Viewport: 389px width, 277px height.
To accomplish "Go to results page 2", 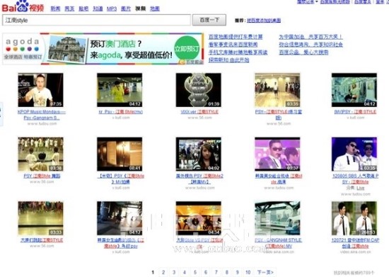I will [163, 272].
